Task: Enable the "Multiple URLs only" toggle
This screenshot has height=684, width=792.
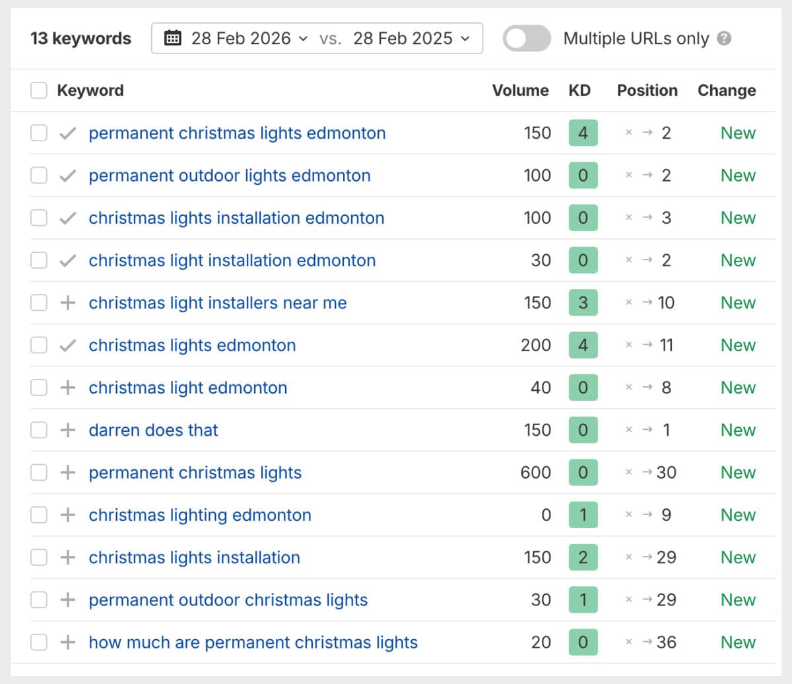Action: [x=526, y=38]
